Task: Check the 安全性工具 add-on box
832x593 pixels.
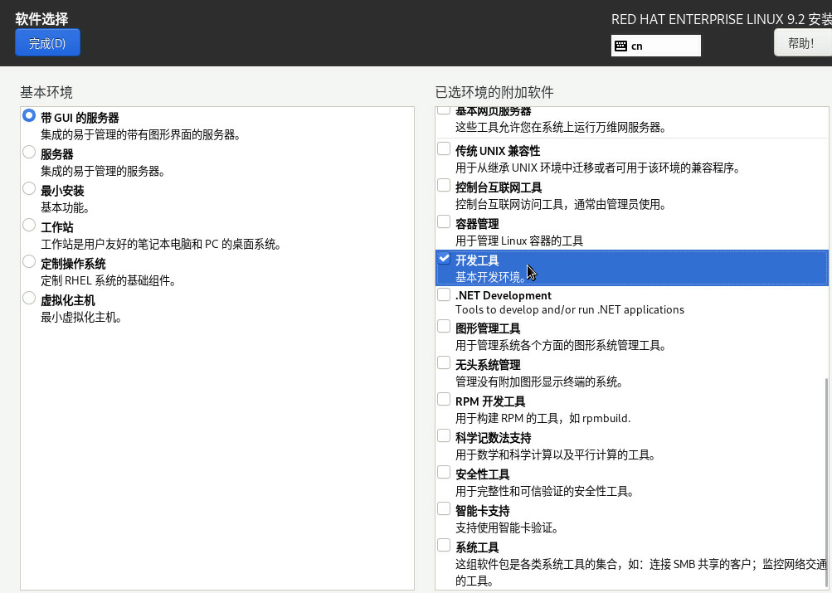Action: [444, 473]
